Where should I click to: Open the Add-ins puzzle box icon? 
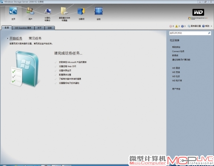[x=81, y=11]
